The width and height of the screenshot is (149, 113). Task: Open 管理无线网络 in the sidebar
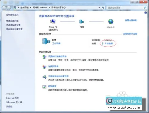click(12, 21)
